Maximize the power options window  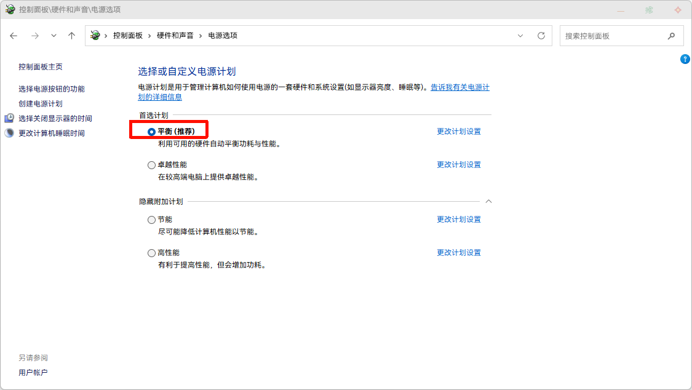(649, 10)
